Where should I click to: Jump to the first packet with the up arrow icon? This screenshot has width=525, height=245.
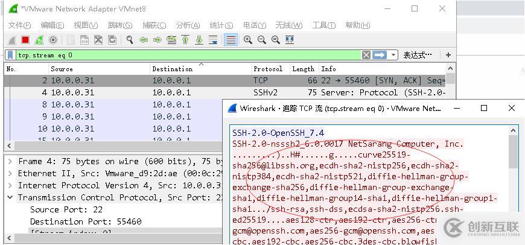(185, 40)
